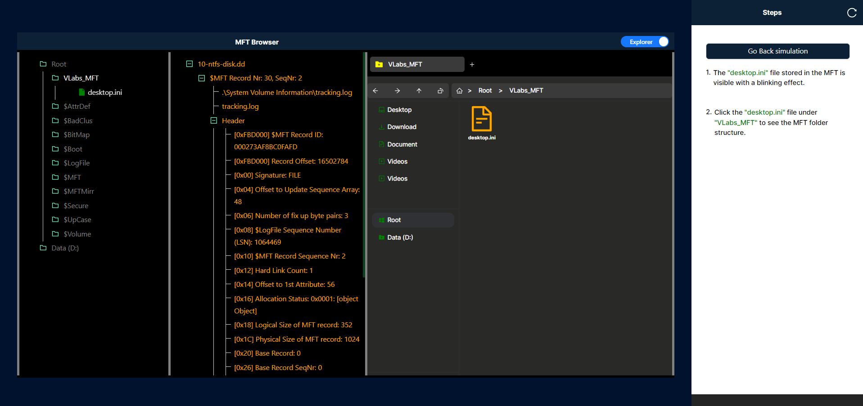
Task: Select the VLabs_MFT explorer tab
Action: coord(417,64)
